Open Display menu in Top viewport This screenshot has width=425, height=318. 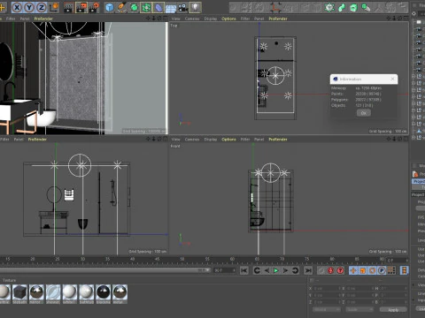click(211, 19)
